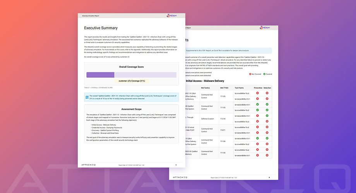
Task: Click the Initial Access - Malware Delivery heading
Action: pyautogui.click(x=205, y=81)
